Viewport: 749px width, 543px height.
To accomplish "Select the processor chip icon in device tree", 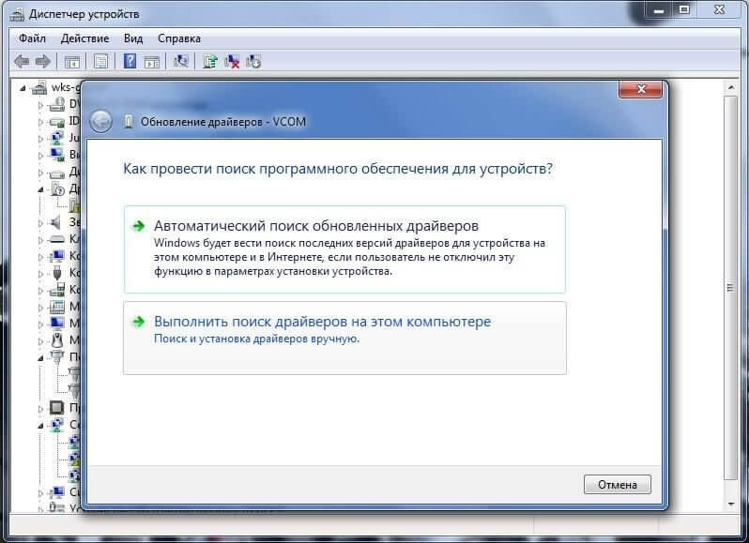I will point(57,408).
